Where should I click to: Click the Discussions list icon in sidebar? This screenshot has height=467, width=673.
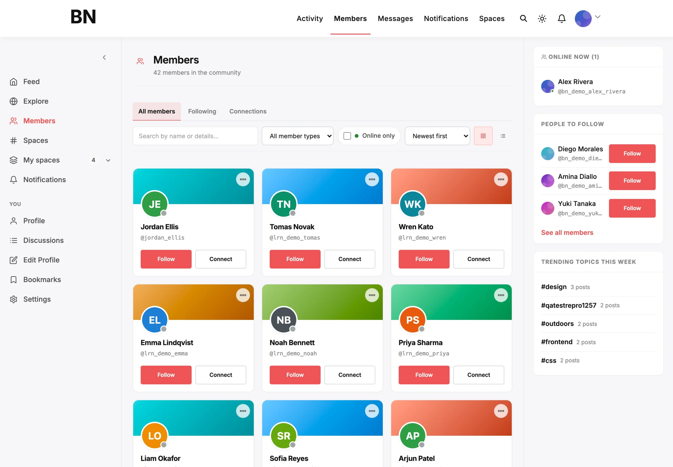pos(13,240)
